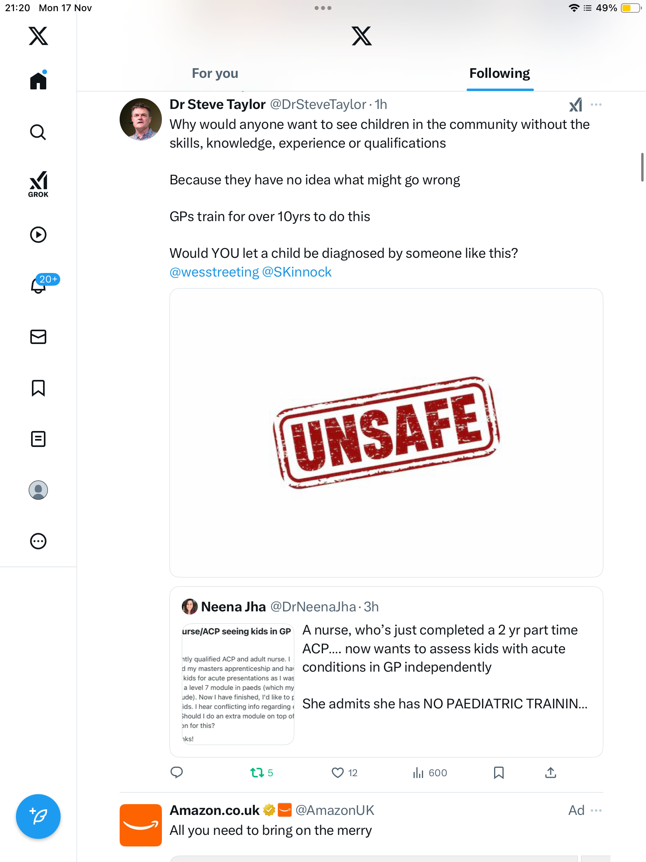Open the @wesstreeting mention link
Viewport: 646px width, 862px height.
(214, 272)
